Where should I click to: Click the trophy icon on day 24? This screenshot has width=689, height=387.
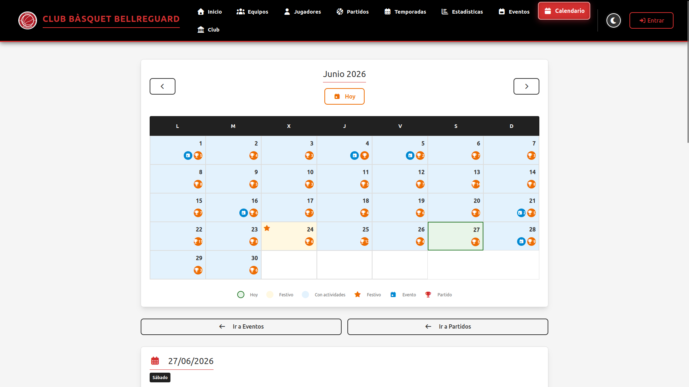point(309,242)
